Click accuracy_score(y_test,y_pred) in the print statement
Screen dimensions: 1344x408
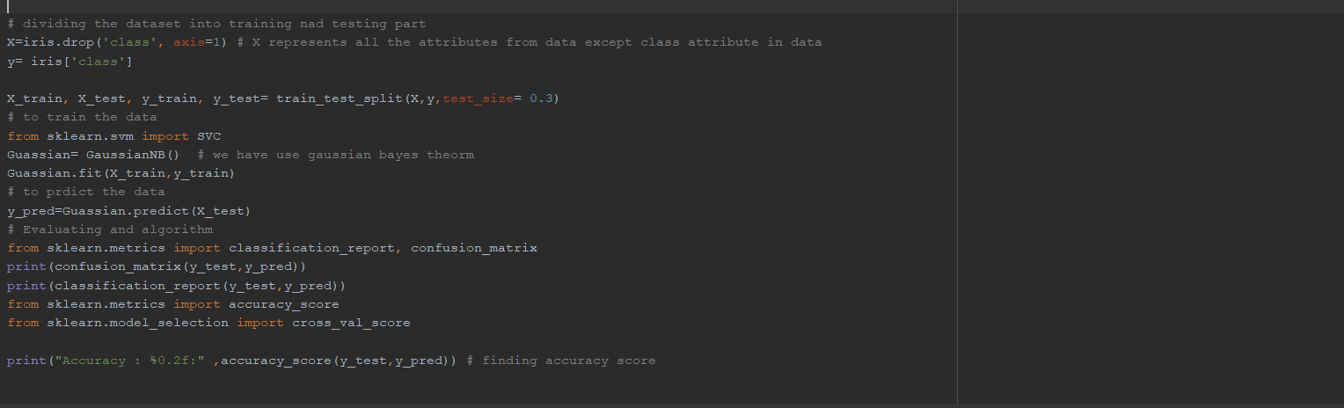pos(334,361)
